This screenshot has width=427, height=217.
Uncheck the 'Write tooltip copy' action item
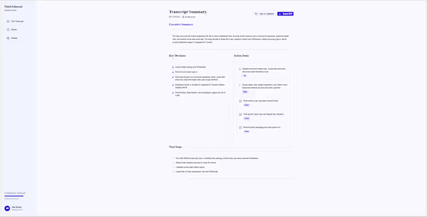pos(241,101)
